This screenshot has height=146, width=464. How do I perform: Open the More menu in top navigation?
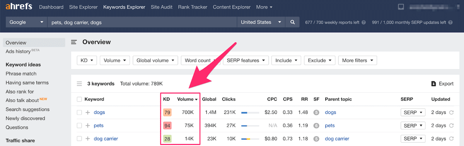tap(264, 7)
